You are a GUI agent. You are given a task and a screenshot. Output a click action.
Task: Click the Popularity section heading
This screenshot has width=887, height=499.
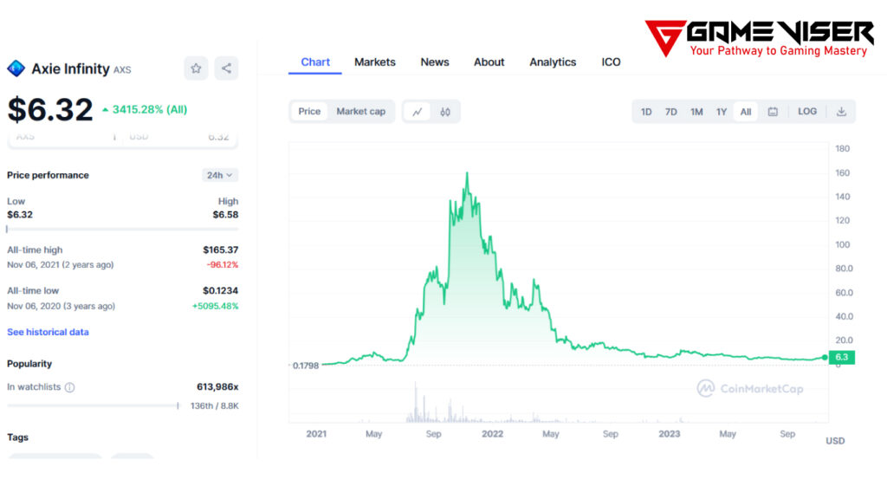click(29, 364)
